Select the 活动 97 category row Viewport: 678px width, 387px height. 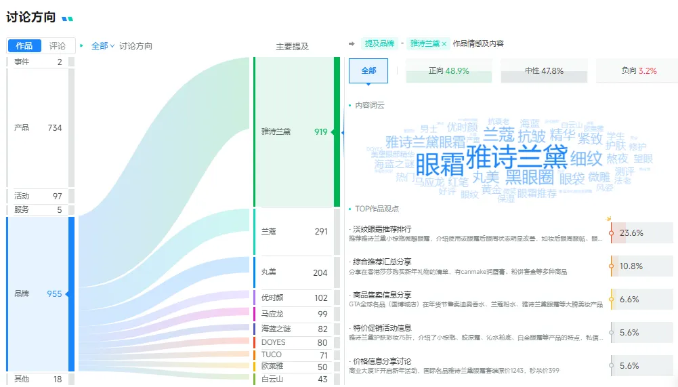point(40,196)
